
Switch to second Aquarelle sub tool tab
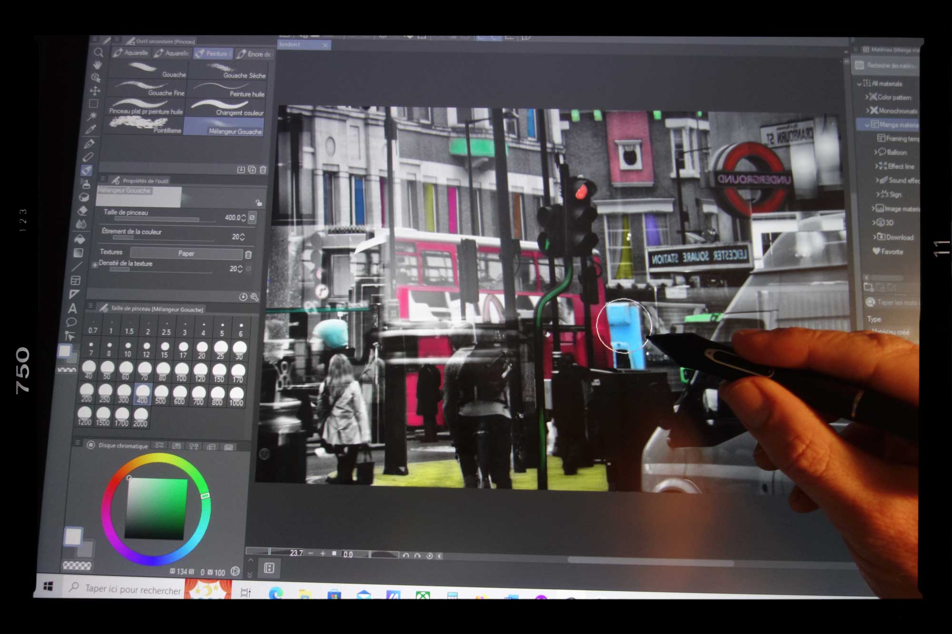point(172,53)
